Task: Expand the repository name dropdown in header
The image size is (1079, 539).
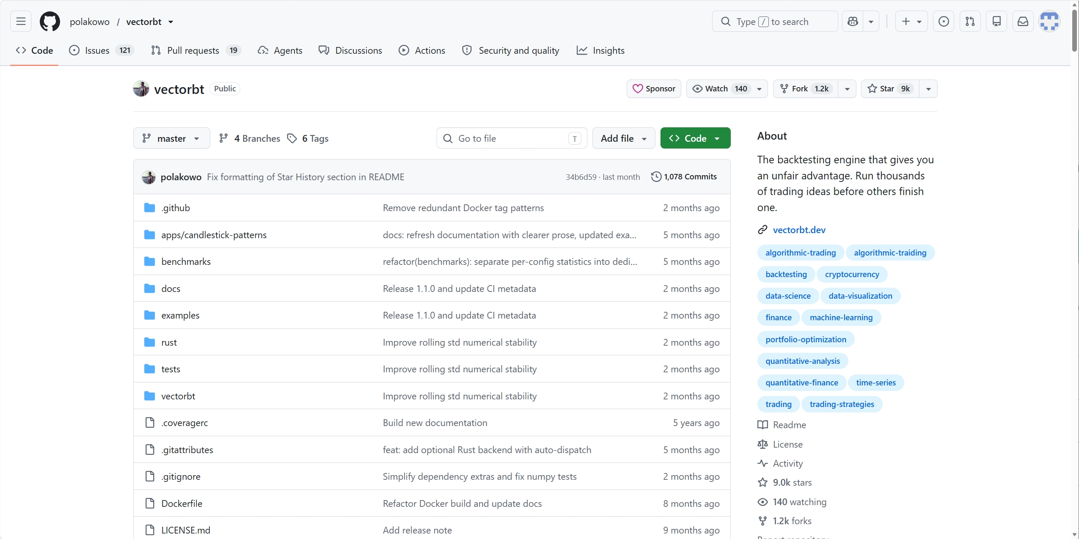Action: coord(171,22)
